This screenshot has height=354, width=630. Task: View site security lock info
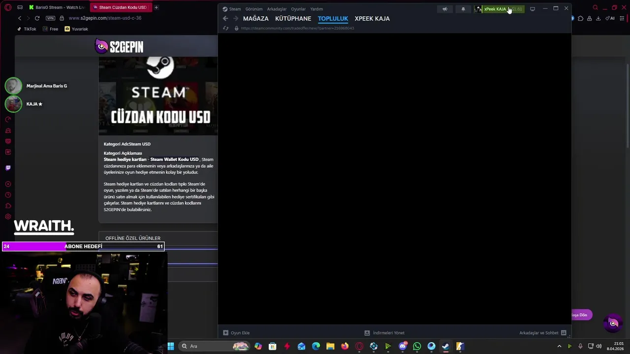[62, 18]
